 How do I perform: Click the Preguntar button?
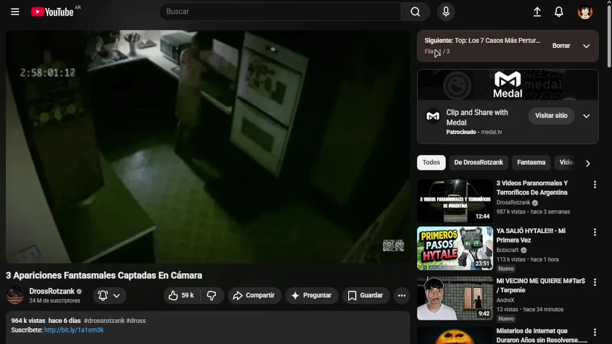coord(312,295)
